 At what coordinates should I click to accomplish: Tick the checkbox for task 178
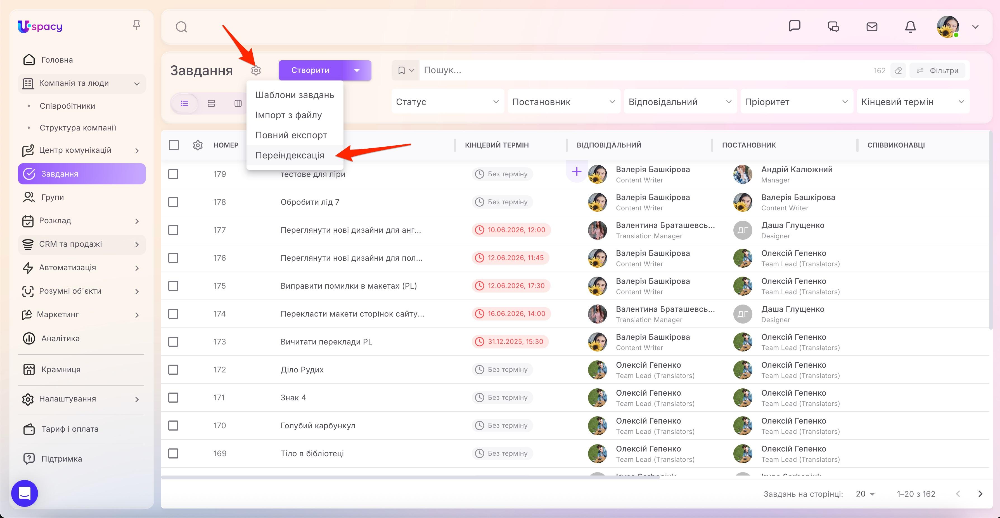pos(173,202)
